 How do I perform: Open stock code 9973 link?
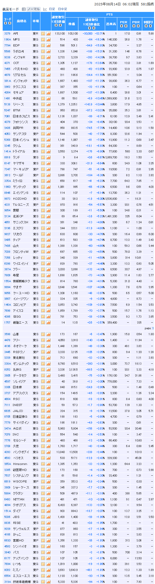click(7, 199)
